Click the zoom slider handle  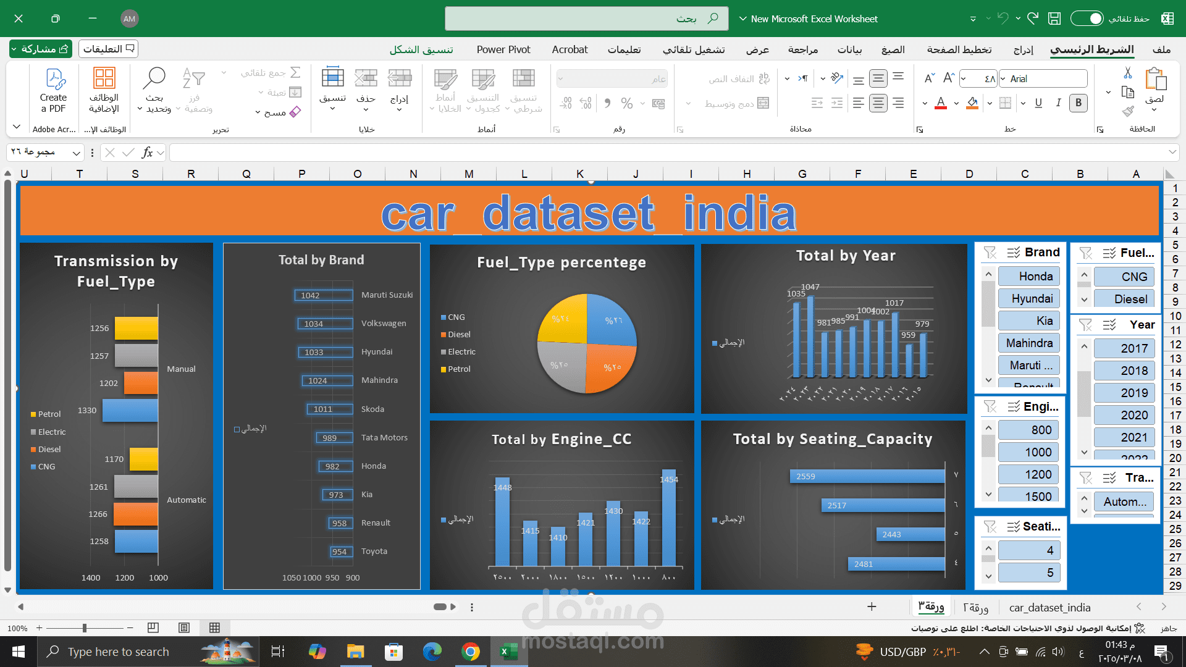pos(85,628)
